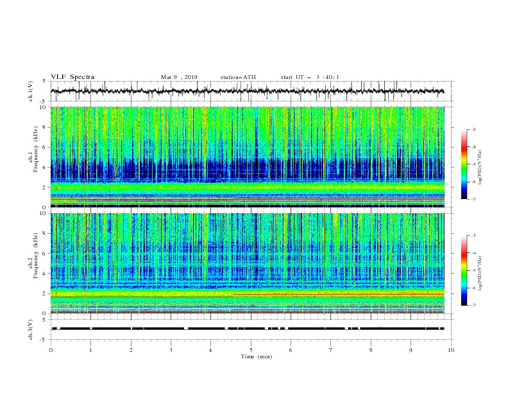
Task: Click the "4" minute tick on the time axis
Action: tap(211, 350)
